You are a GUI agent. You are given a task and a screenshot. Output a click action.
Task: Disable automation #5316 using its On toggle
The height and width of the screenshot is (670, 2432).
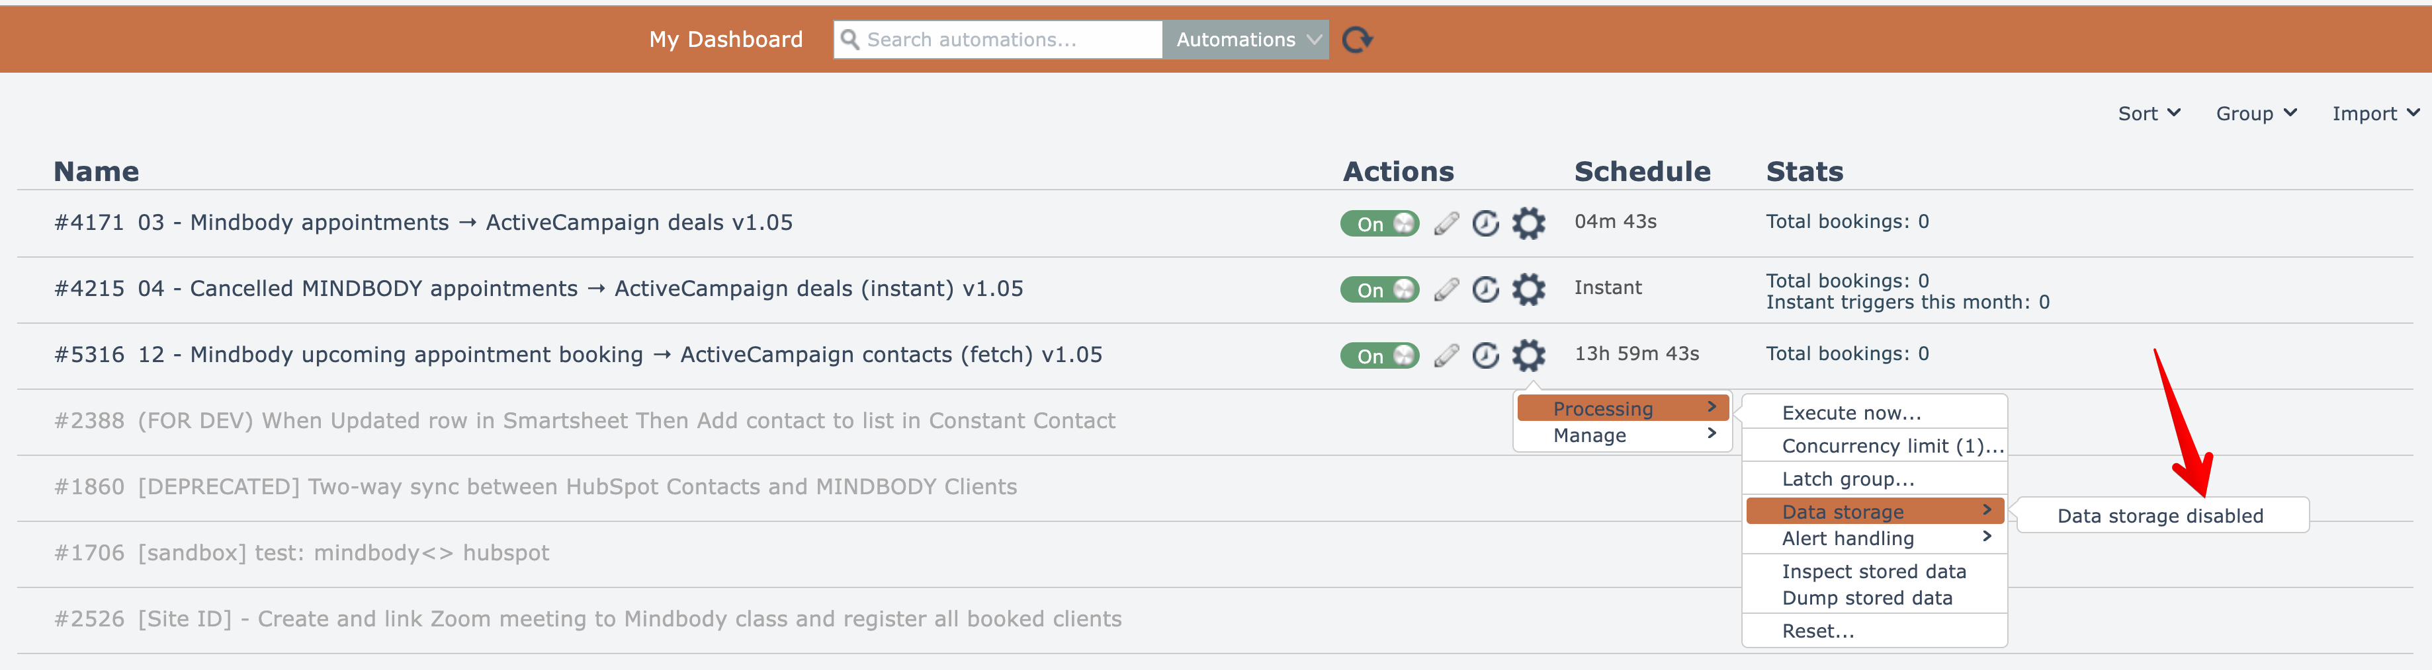click(x=1378, y=355)
